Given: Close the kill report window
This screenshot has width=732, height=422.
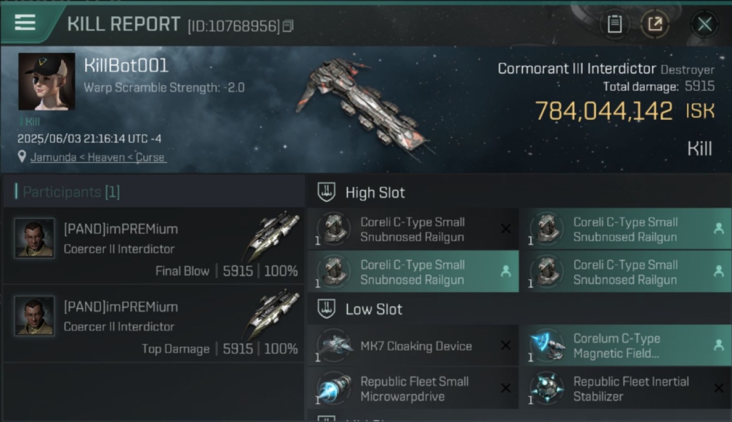Looking at the screenshot, I should point(704,24).
